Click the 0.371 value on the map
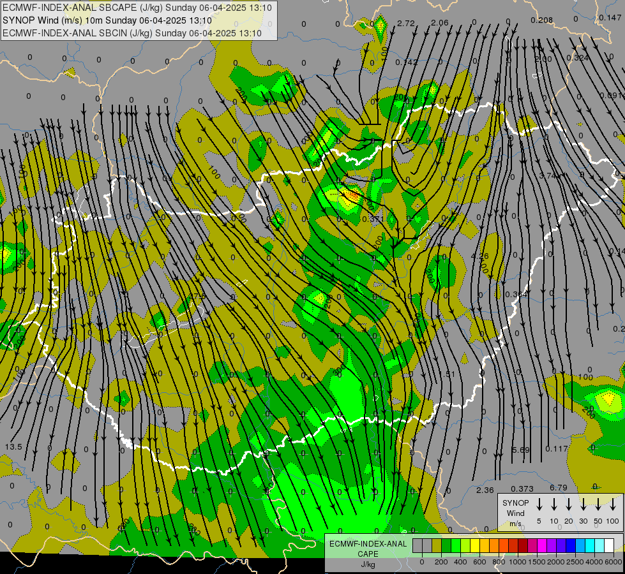This screenshot has width=625, height=574. [x=373, y=219]
